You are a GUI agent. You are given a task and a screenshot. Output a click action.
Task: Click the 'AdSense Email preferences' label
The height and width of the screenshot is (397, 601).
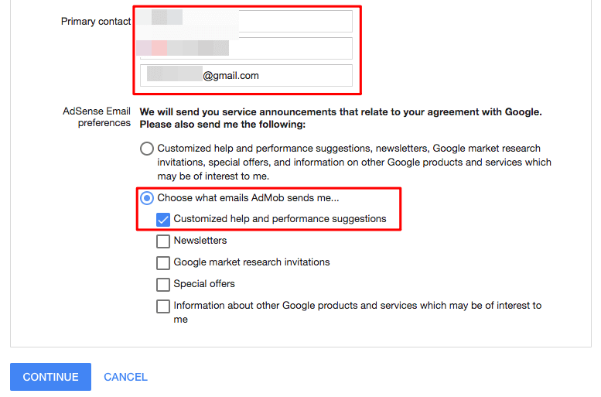97,117
